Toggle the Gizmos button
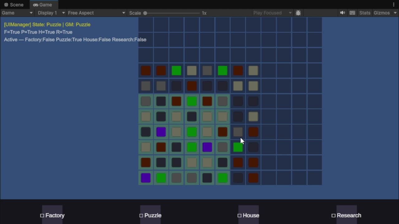This screenshot has width=399, height=224. [x=382, y=13]
